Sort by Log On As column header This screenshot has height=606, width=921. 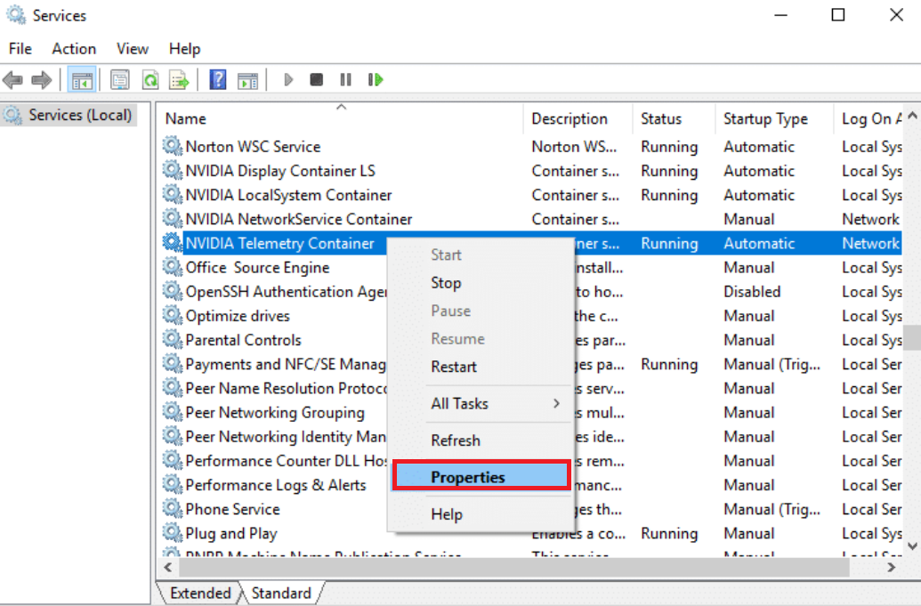tap(868, 118)
